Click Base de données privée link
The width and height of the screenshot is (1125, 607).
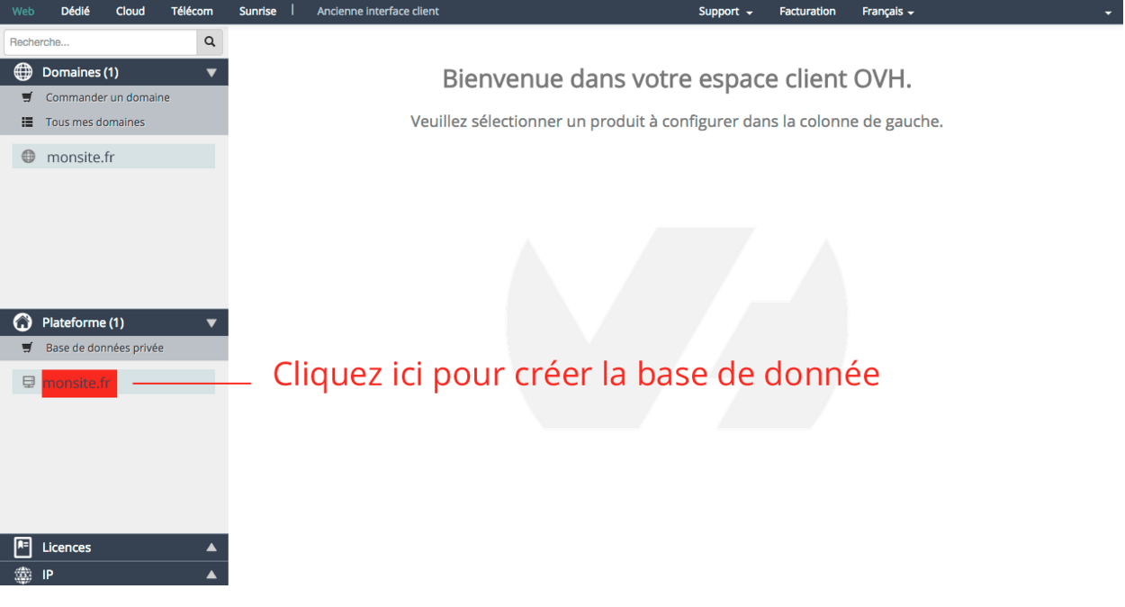(104, 348)
